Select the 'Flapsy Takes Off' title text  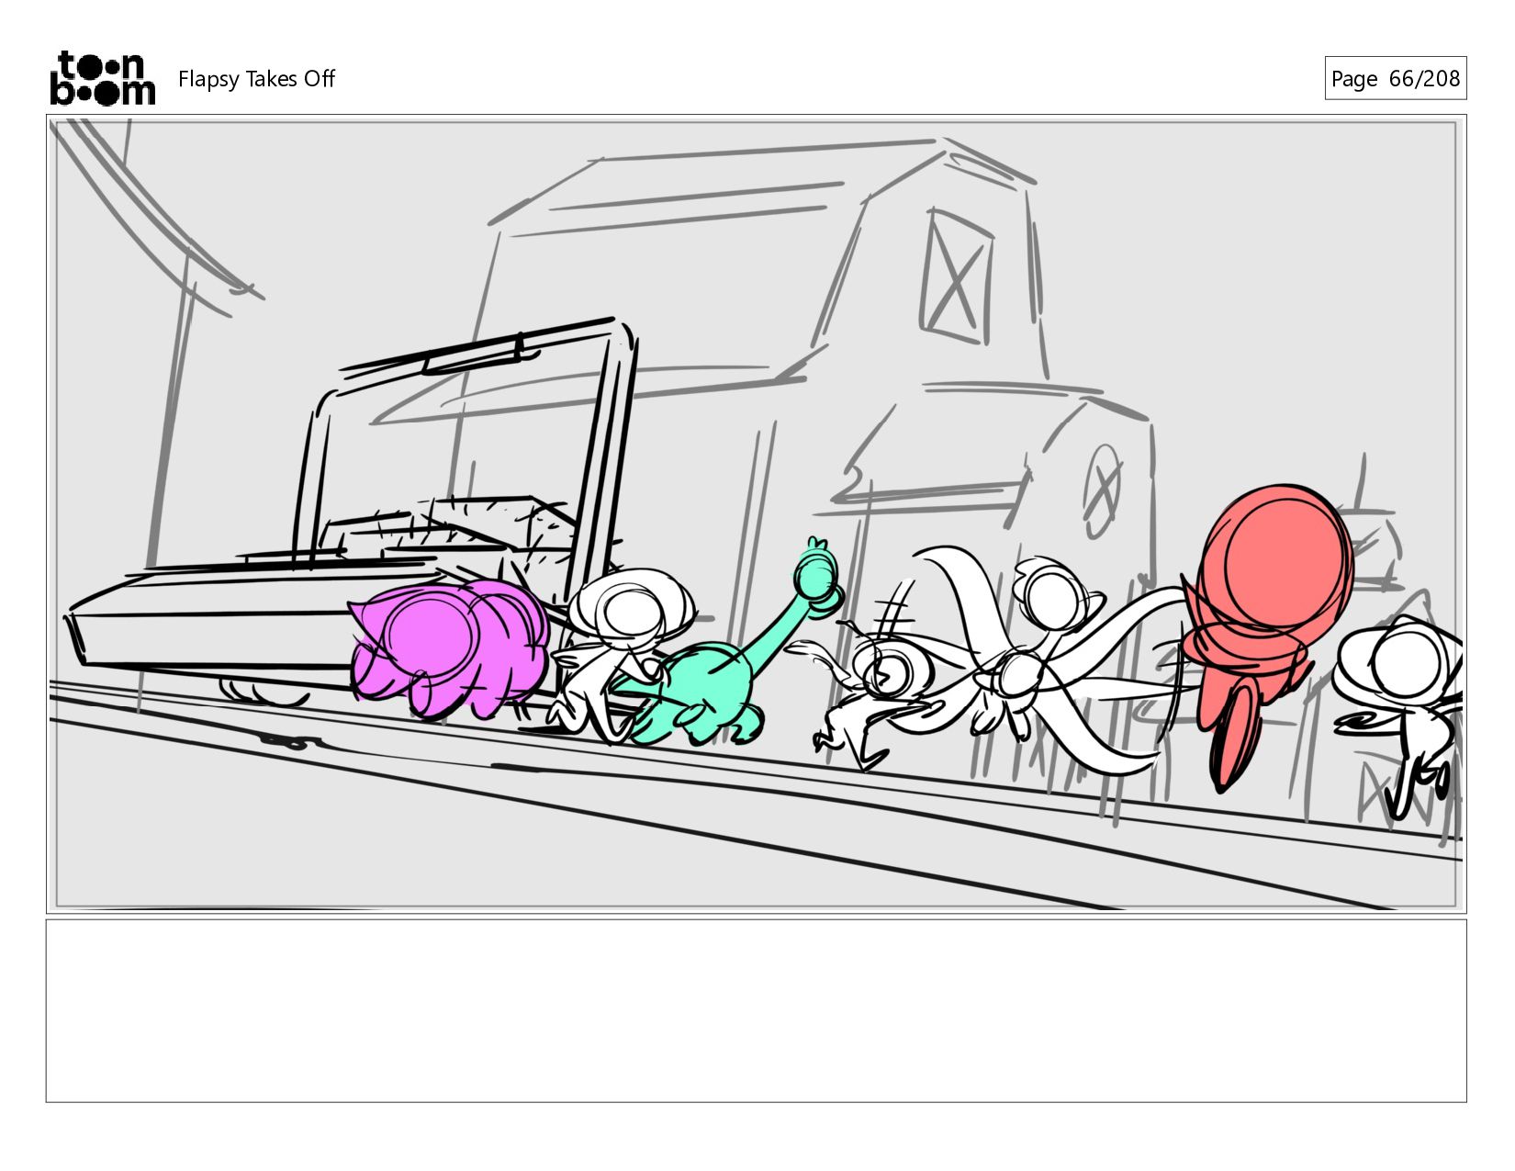tap(256, 79)
